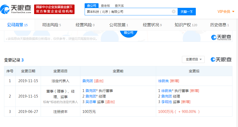238x127 pixels.
Task: Switch to the 查公司 search tab
Action: click(91, 6)
